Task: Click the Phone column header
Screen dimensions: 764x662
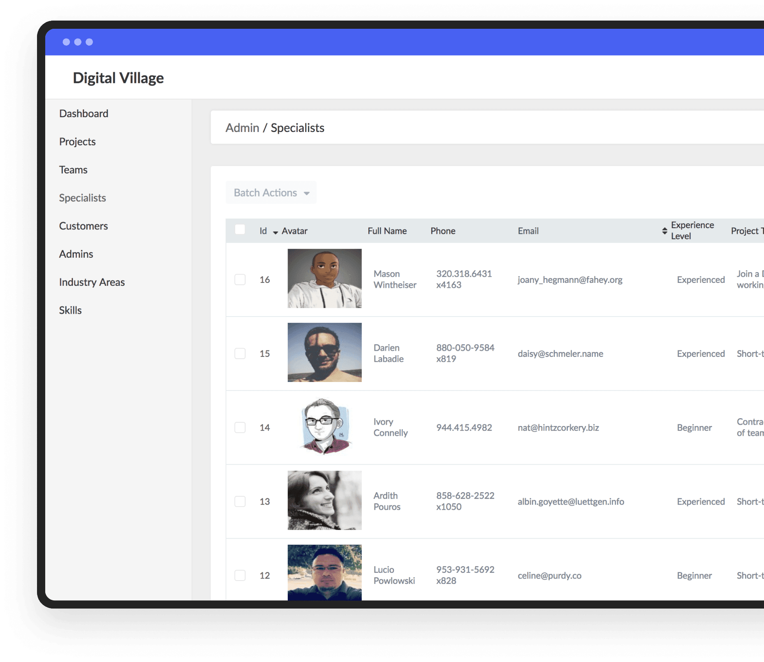Action: (x=443, y=231)
